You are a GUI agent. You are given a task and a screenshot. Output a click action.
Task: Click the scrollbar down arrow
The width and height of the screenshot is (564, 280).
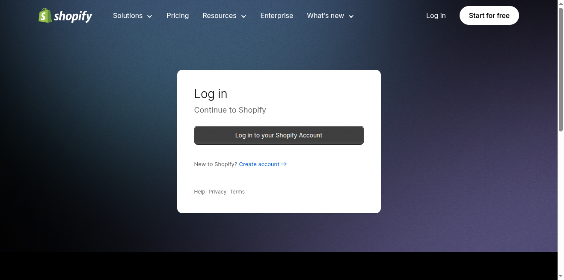point(561,277)
